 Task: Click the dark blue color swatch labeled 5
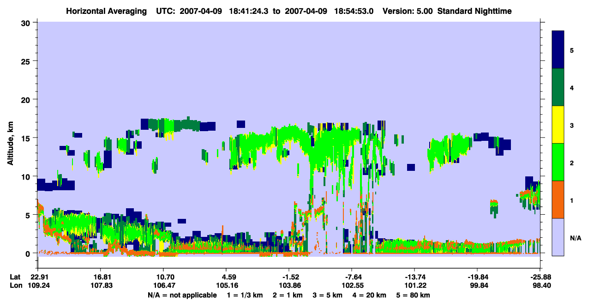tap(558, 50)
